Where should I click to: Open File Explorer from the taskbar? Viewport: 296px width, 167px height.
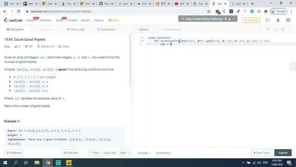[37, 163]
